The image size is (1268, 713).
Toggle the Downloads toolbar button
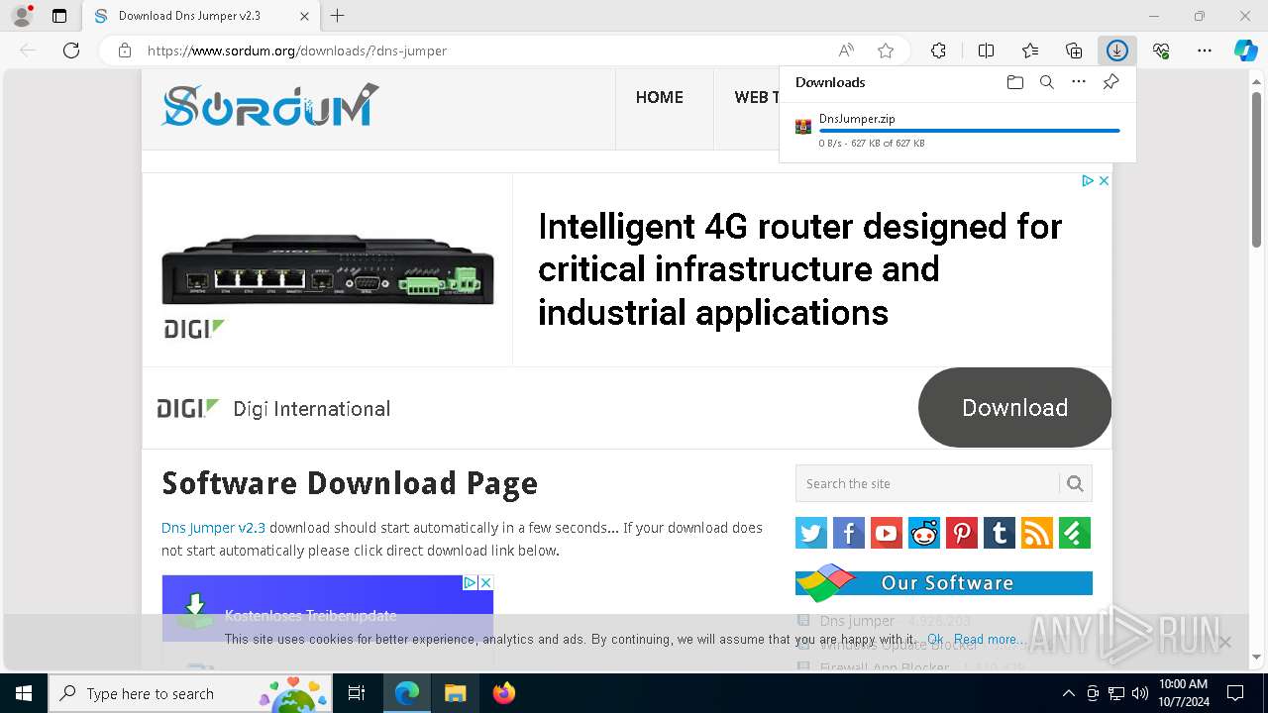tap(1117, 51)
